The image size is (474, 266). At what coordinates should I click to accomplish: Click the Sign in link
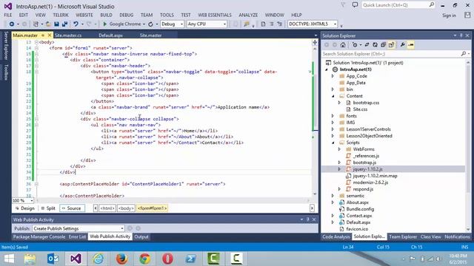coord(449,16)
